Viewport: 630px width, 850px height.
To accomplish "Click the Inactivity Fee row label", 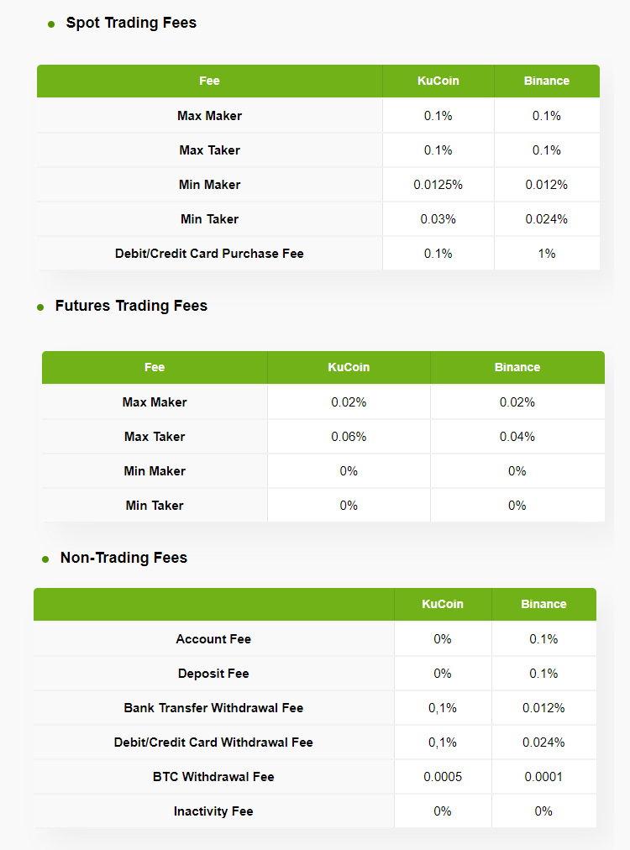I will 213,811.
